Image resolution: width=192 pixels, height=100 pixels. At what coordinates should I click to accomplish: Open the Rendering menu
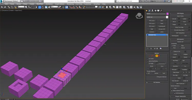point(70,4)
